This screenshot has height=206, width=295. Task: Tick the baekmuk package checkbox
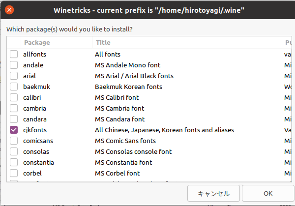(x=14, y=87)
